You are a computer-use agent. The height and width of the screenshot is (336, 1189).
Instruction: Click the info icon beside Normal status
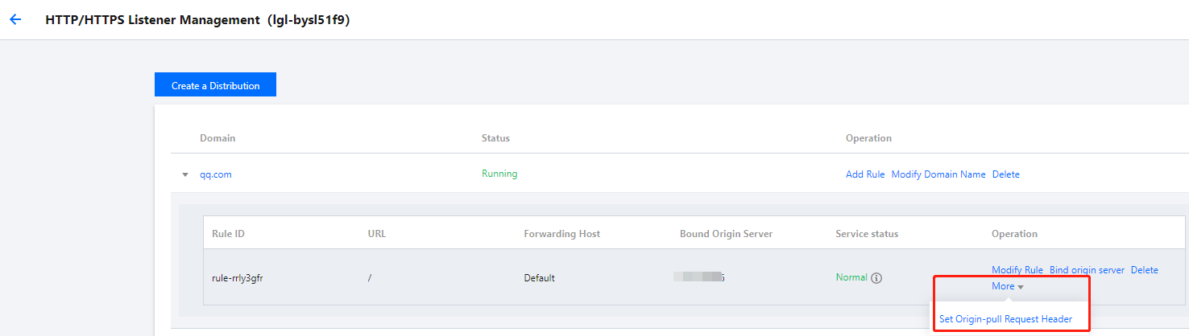[876, 278]
